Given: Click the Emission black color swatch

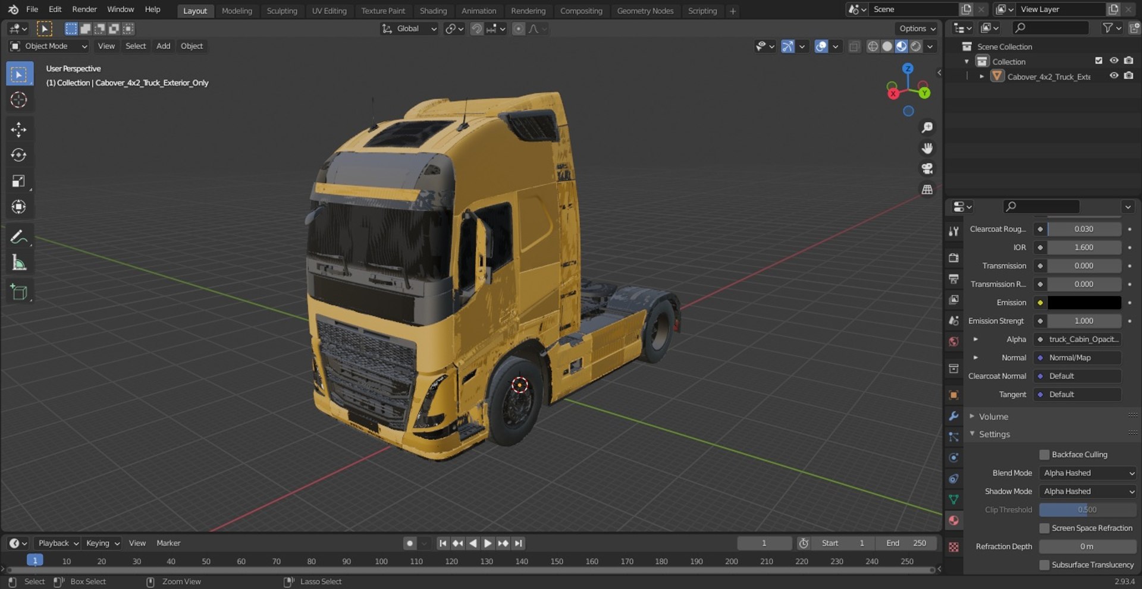Looking at the screenshot, I should [x=1084, y=303].
